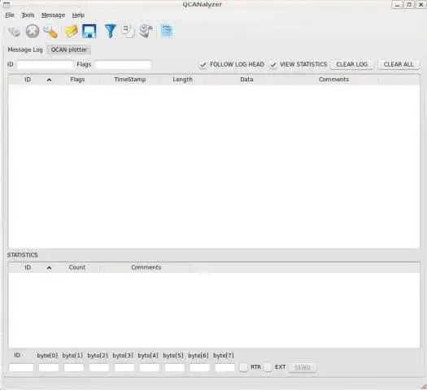
Task: Toggle the FOLLOW LOG HEAD checkbox
Action: pyautogui.click(x=203, y=65)
